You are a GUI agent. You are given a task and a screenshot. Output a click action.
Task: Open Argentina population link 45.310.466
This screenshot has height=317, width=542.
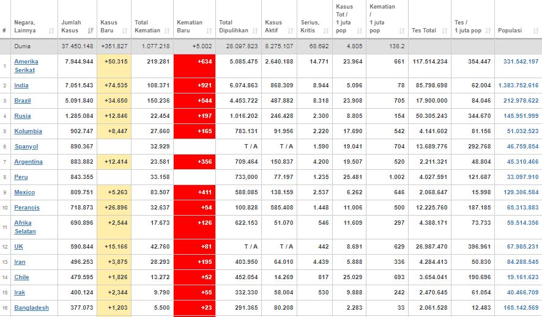pos(522,161)
